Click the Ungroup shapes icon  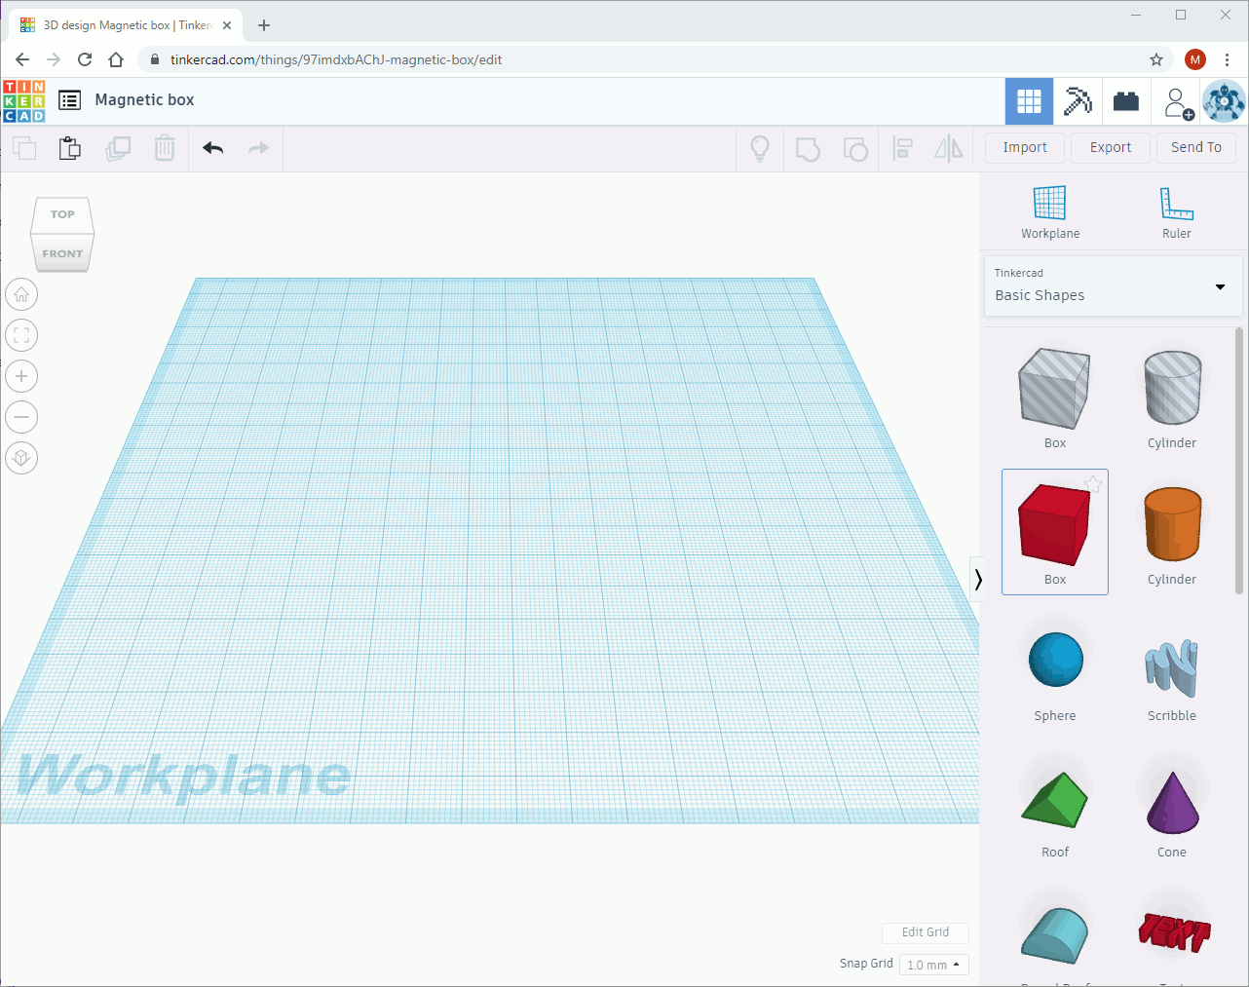pos(855,149)
